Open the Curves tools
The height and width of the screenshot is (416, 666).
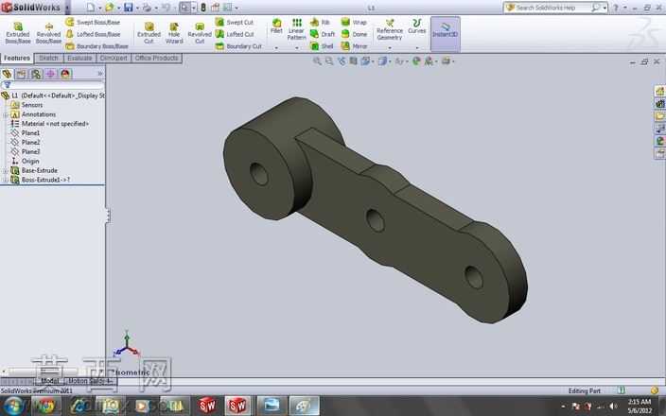[x=416, y=26]
